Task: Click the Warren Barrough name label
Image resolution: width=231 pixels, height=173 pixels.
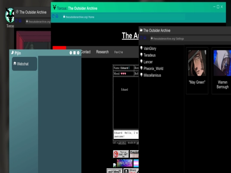Action: coord(222,85)
